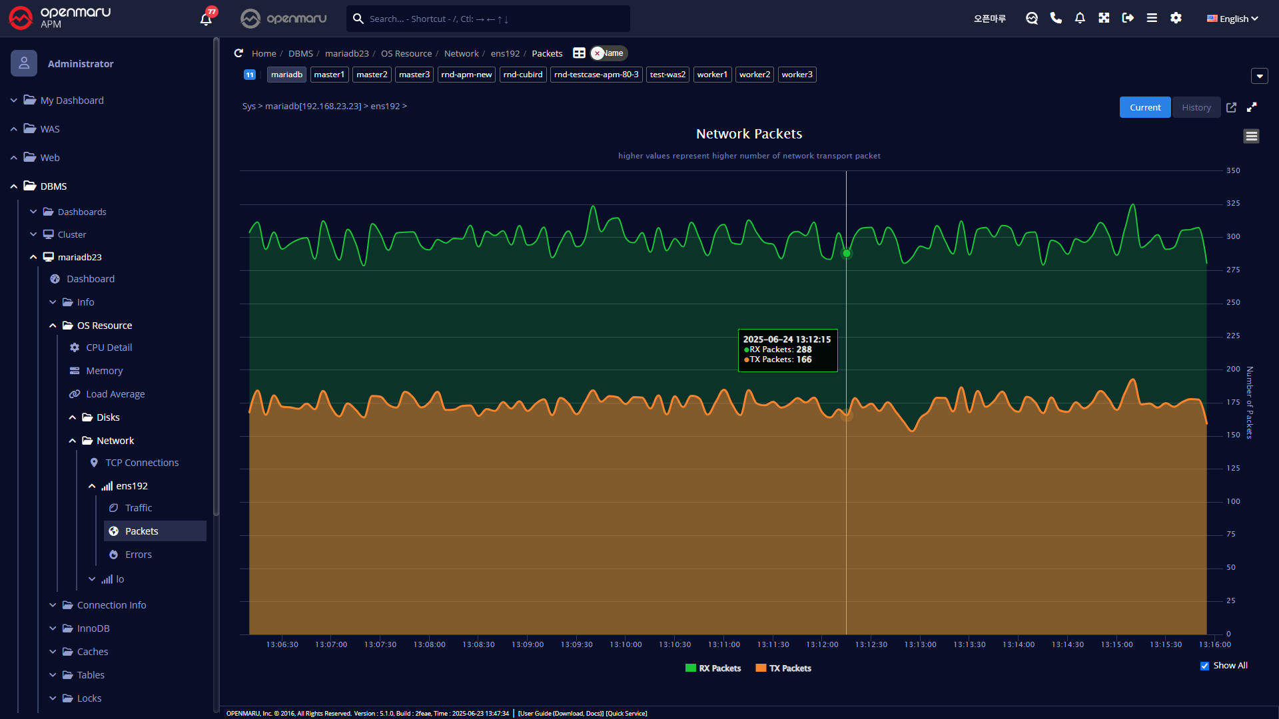Expand the InnoDB tree folder

tap(93, 628)
